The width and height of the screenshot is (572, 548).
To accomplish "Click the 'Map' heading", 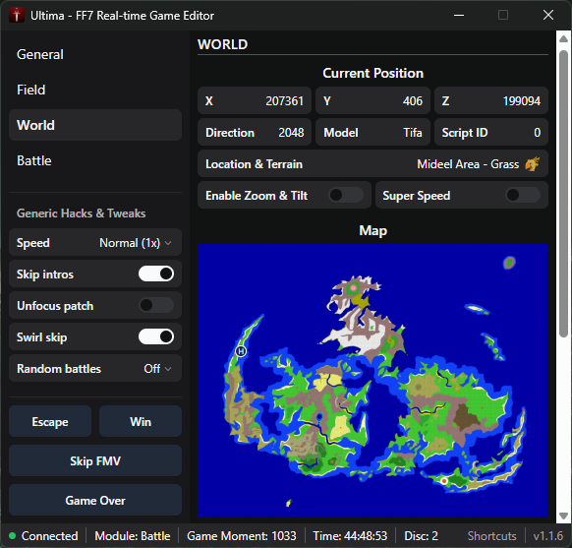I will tap(372, 230).
